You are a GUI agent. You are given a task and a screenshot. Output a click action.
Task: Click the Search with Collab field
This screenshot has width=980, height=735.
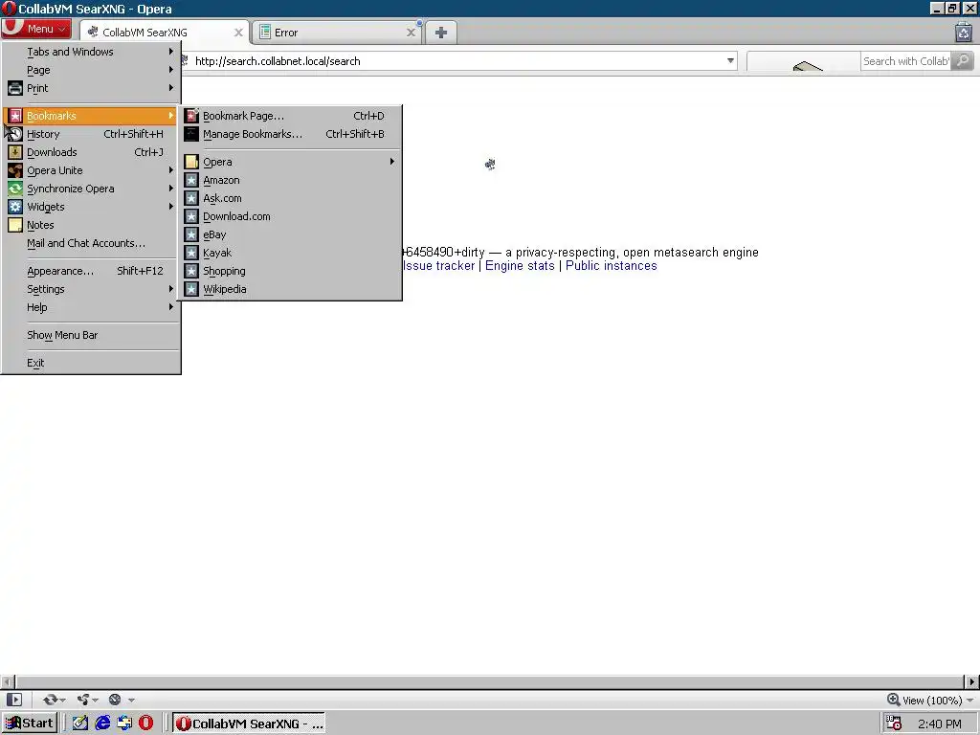(x=905, y=60)
